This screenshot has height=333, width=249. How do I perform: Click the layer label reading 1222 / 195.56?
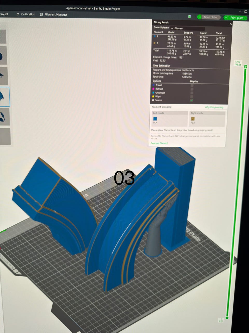coord(238,63)
